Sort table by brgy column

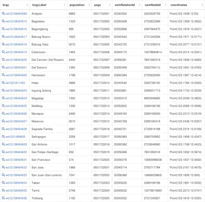[27, 5]
